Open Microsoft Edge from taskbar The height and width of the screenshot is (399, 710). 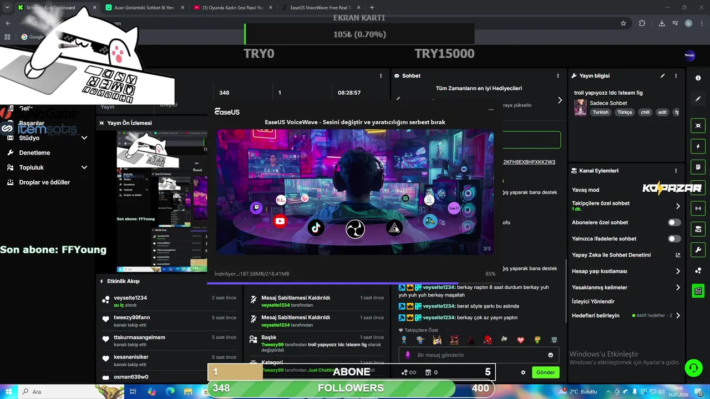pyautogui.click(x=170, y=391)
